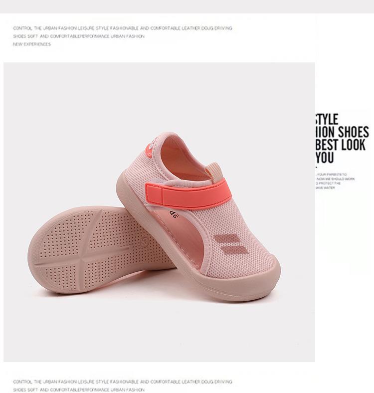Click the pink shoe's coral velcro strap
374x393 pixels.
pyautogui.click(x=188, y=194)
